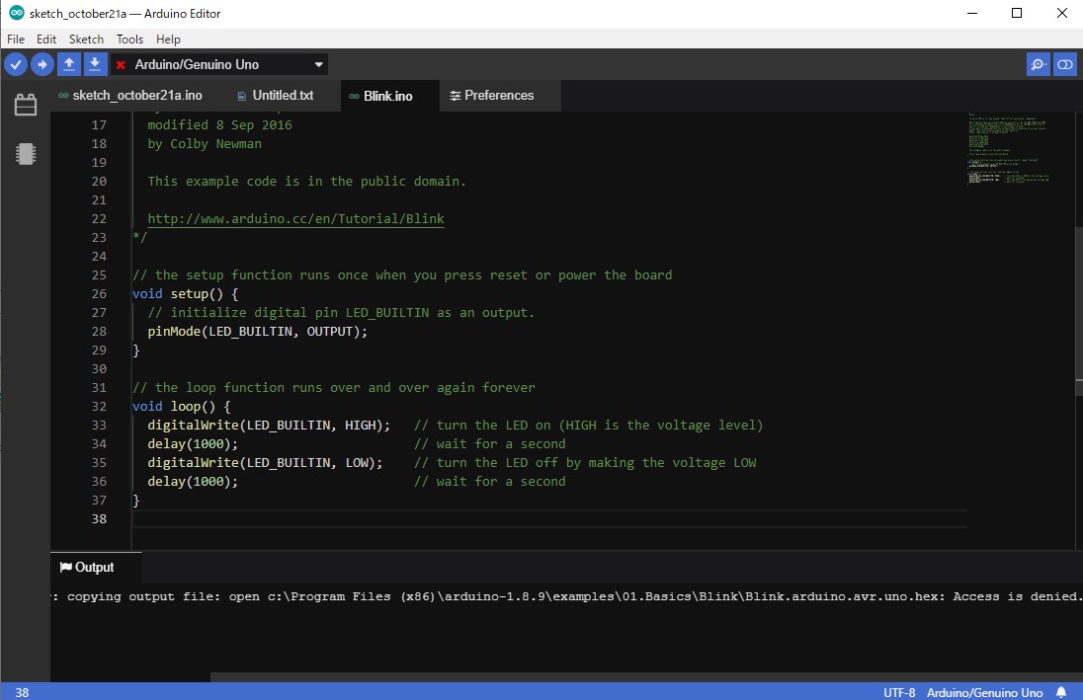Click the 'void setup() {' line
Viewport: 1083px width, 700px height.
click(x=185, y=294)
